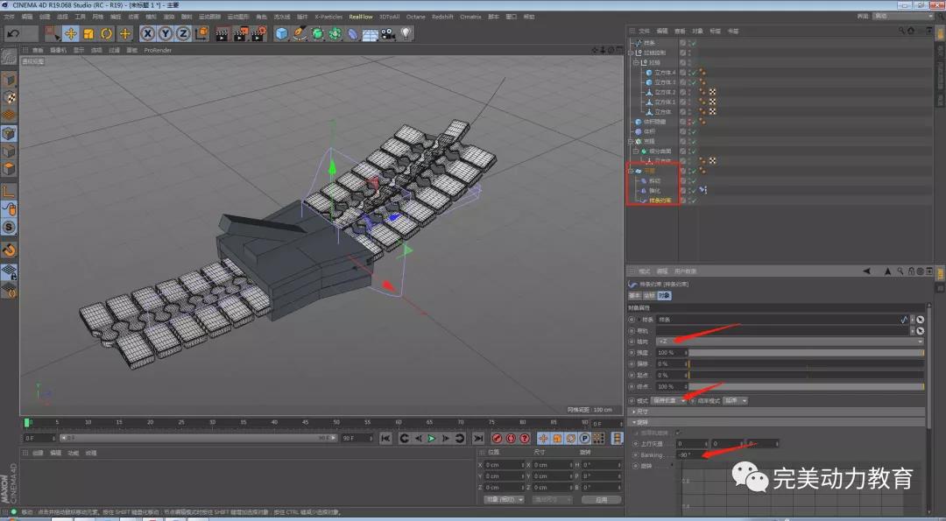Open the Camera object icon
Screen dimensions: 946x521
388,33
